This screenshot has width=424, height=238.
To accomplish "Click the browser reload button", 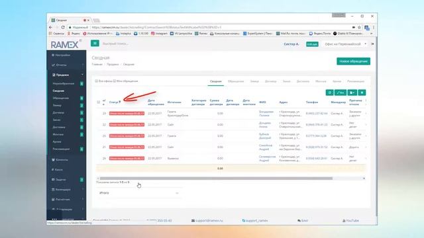I will (x=63, y=27).
